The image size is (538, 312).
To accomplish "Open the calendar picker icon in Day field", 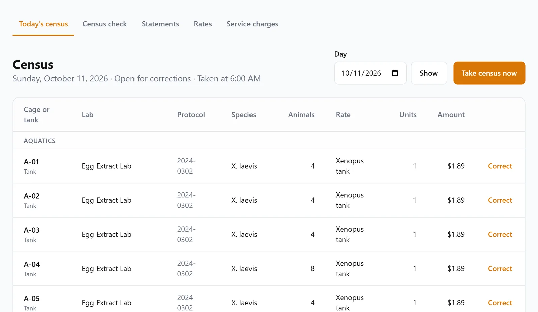I will 395,73.
